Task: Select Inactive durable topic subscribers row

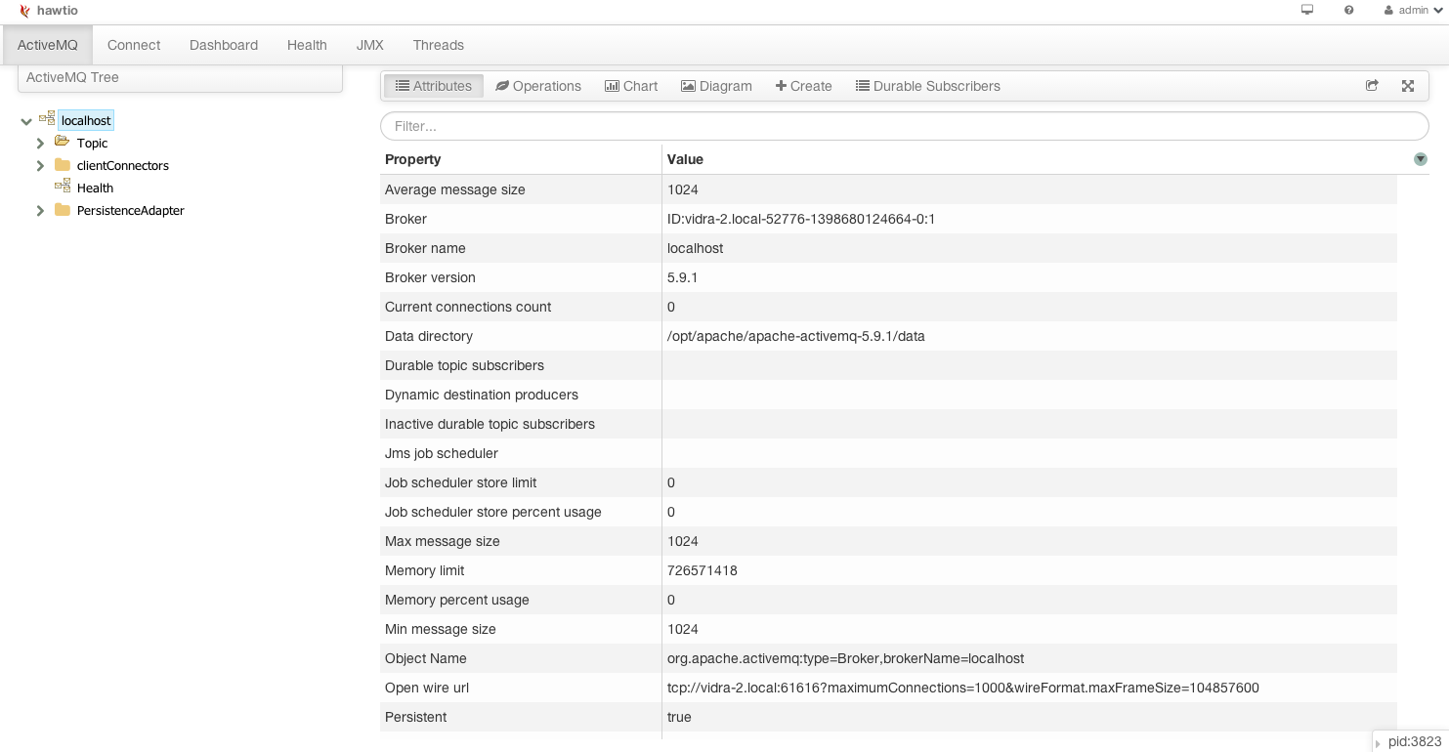Action: point(888,424)
